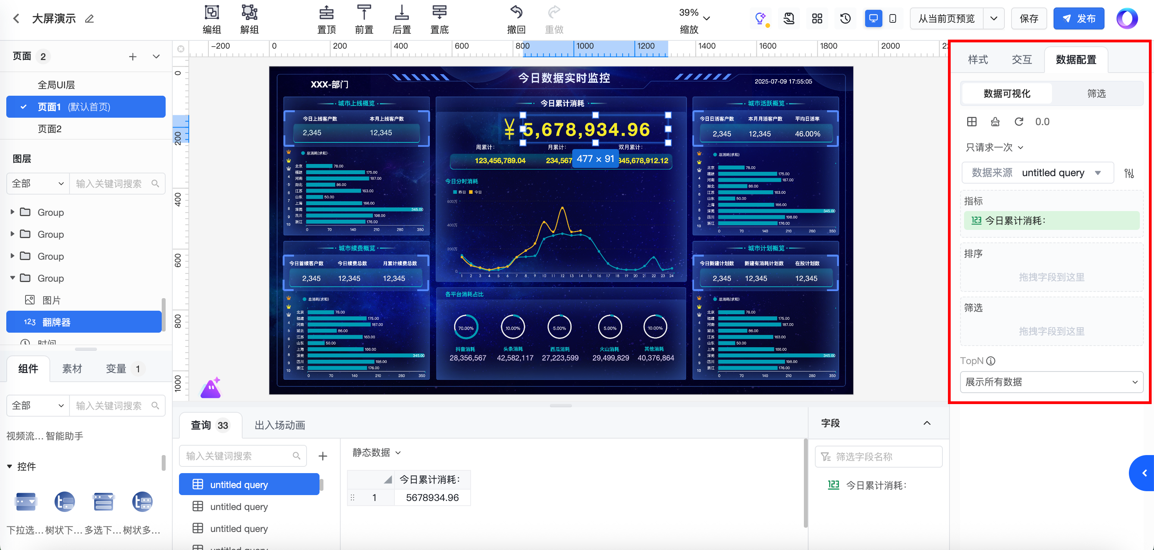Open the version history clock icon
Screen dimensions: 1154x550
(x=845, y=19)
